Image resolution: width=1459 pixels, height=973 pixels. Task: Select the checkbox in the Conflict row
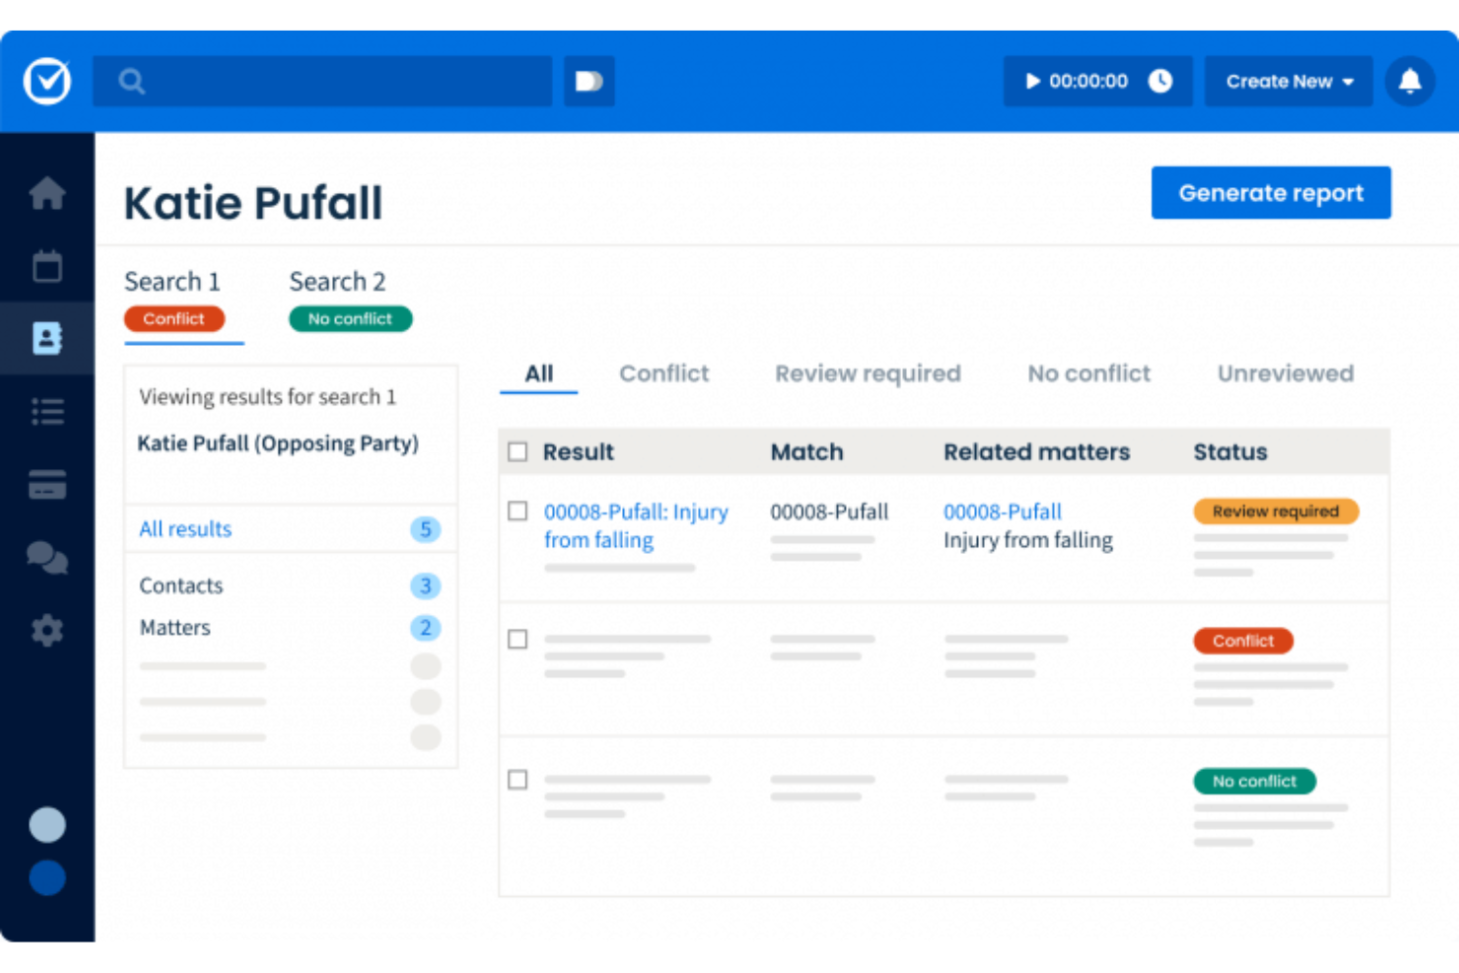click(518, 640)
